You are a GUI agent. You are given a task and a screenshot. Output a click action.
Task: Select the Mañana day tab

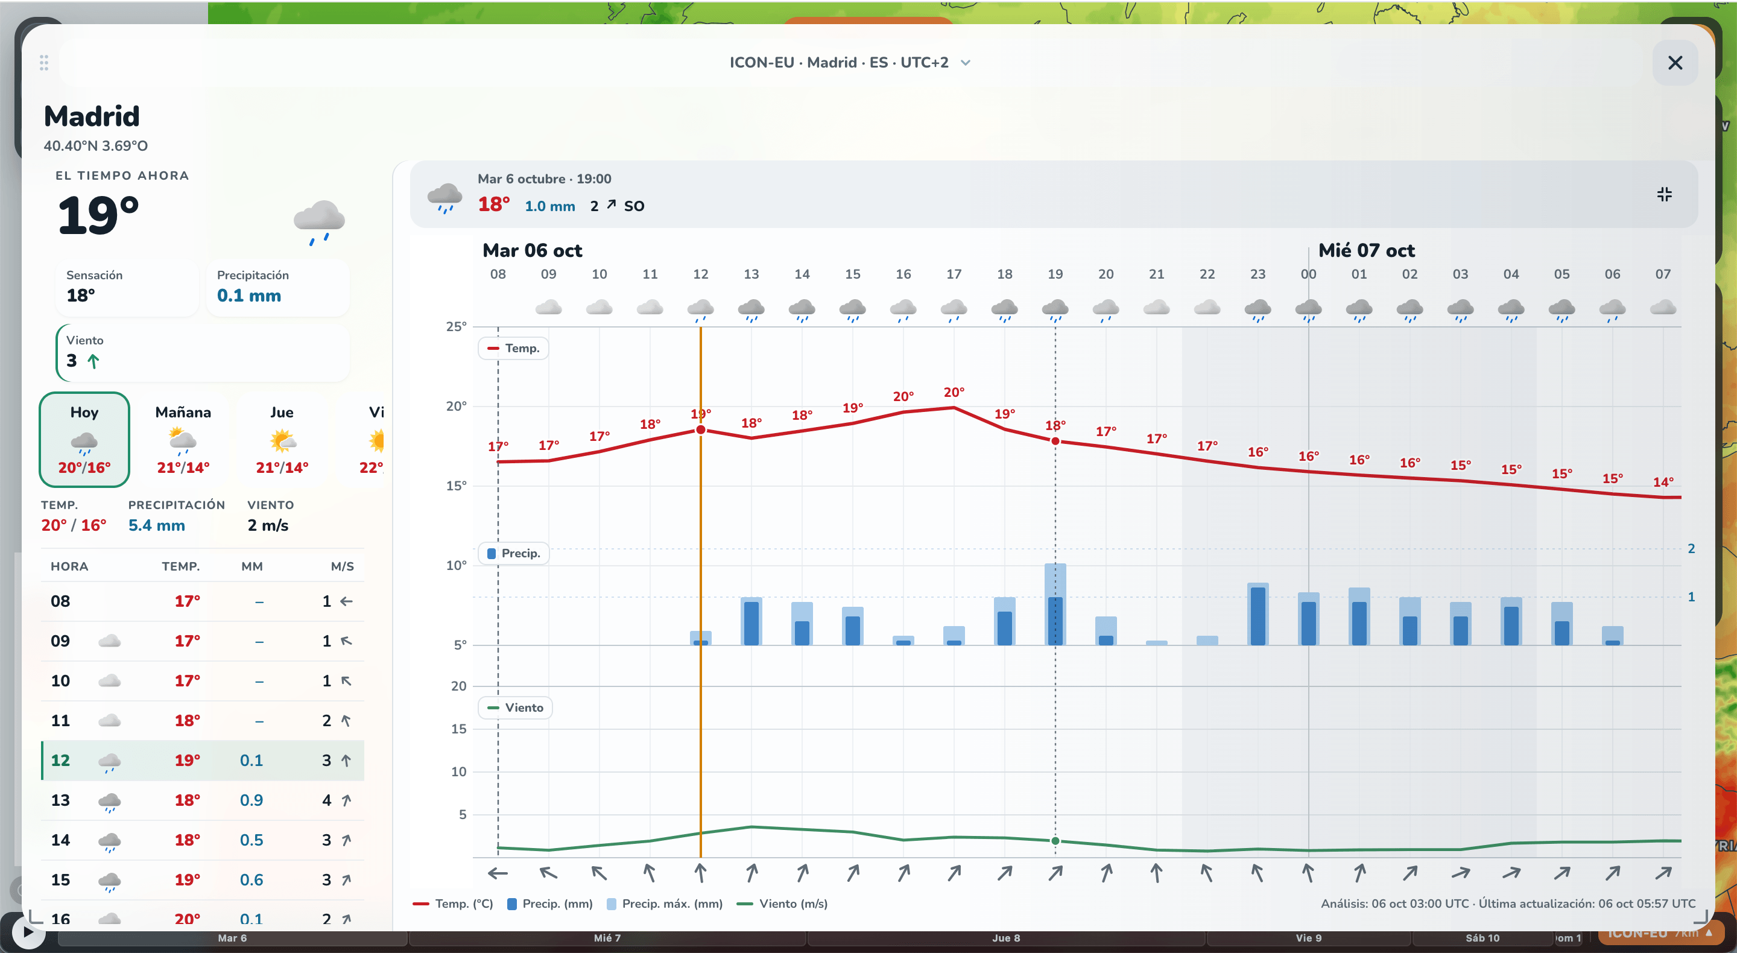pos(183,439)
